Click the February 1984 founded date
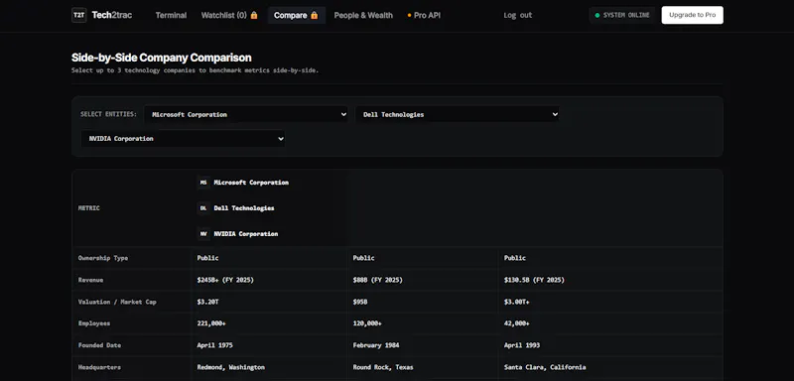This screenshot has height=381, width=794. (x=376, y=345)
